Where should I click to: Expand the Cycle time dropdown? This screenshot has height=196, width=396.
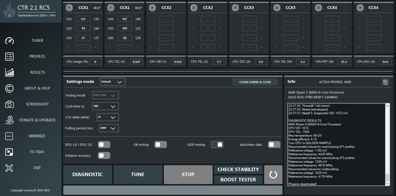click(x=106, y=106)
